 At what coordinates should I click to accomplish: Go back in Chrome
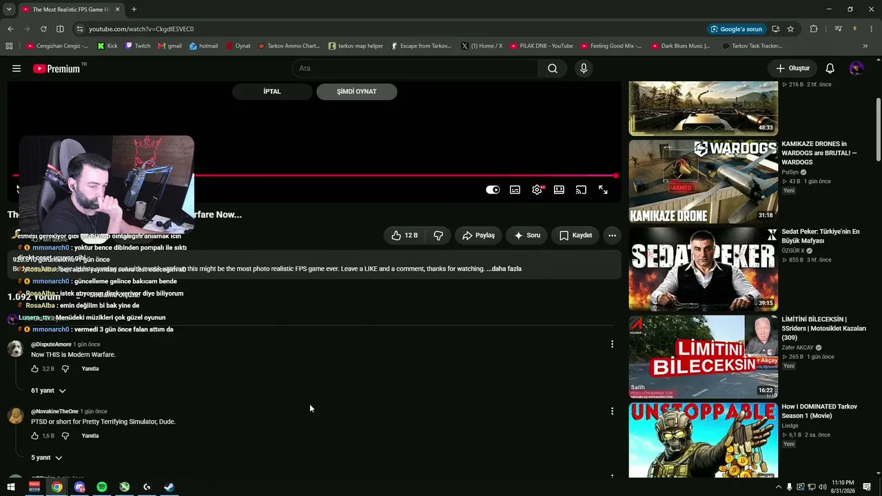point(10,29)
